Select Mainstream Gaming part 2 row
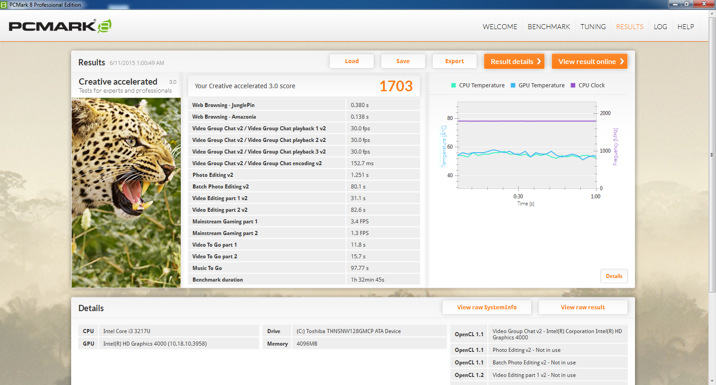 pos(304,233)
